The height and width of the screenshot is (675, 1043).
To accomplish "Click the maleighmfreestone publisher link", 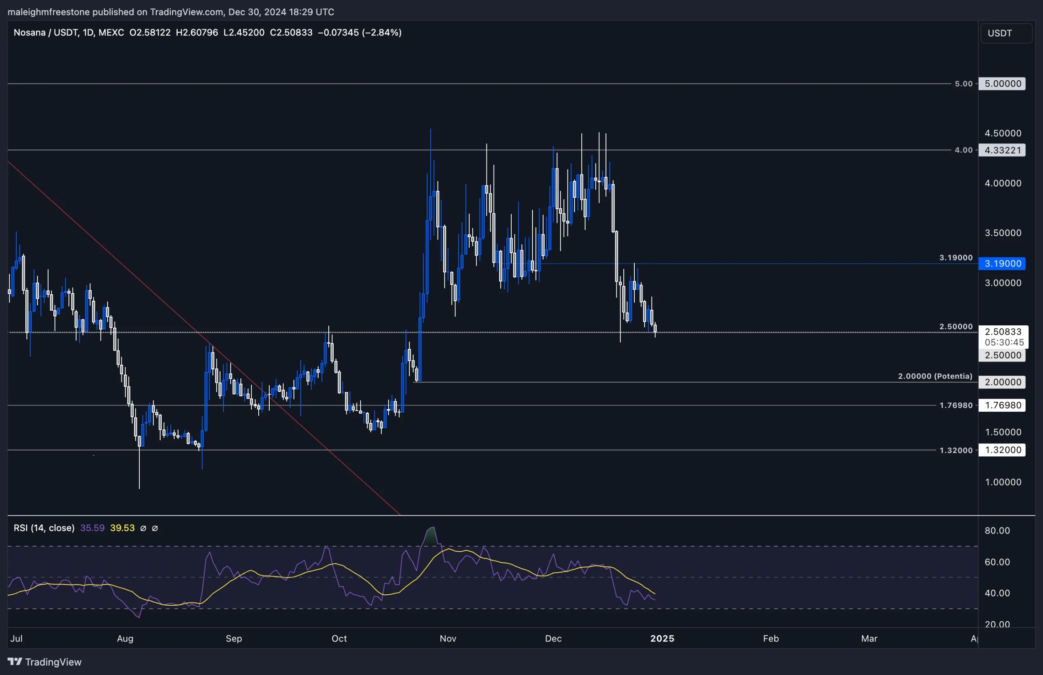I will pos(49,12).
